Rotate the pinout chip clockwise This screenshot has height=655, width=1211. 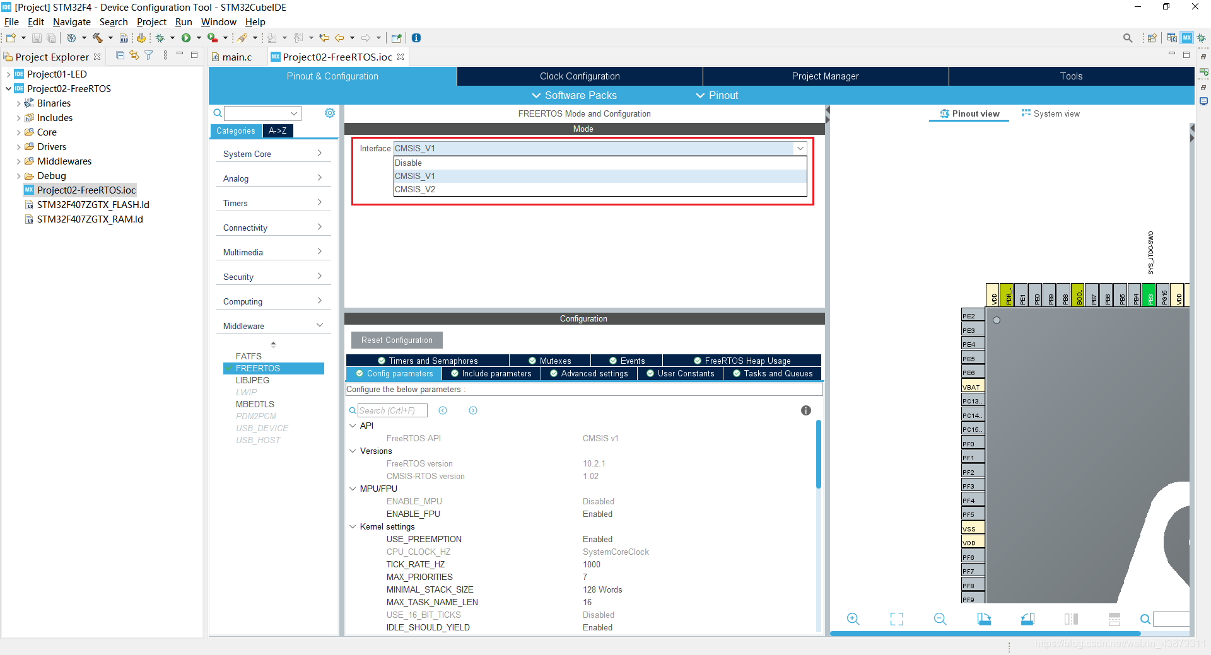(984, 619)
